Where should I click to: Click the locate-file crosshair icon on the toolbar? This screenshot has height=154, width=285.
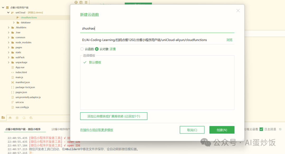click(76, 2)
